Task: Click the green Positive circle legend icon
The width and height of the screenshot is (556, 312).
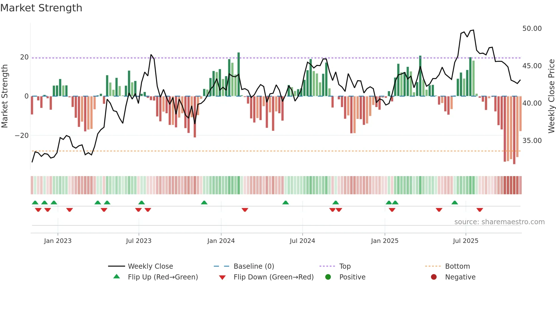Action: click(328, 277)
